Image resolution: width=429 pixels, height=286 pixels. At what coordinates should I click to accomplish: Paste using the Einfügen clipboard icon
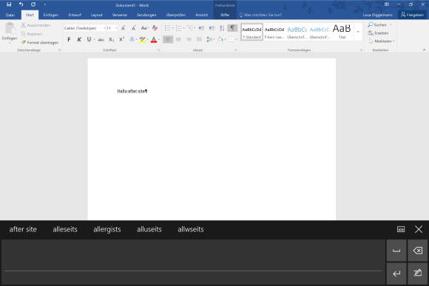10,28
